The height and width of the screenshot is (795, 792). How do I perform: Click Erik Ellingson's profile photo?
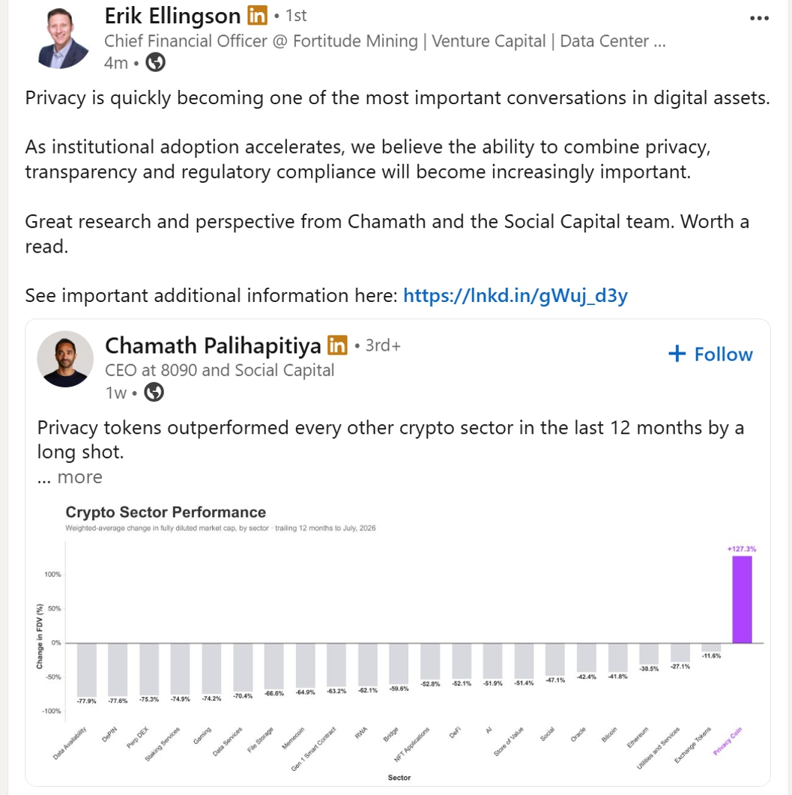(x=64, y=38)
